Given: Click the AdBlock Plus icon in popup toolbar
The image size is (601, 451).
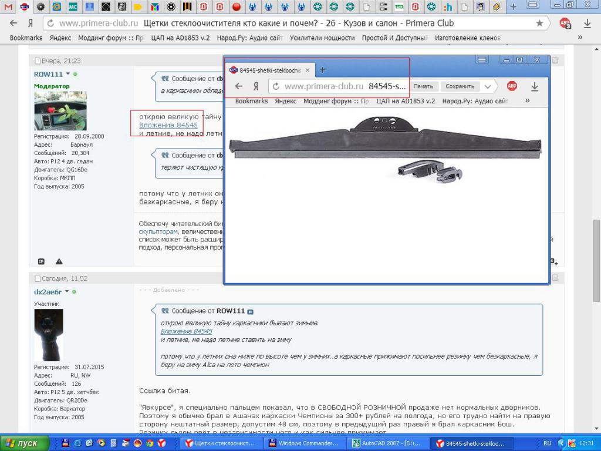Looking at the screenshot, I should pos(512,86).
